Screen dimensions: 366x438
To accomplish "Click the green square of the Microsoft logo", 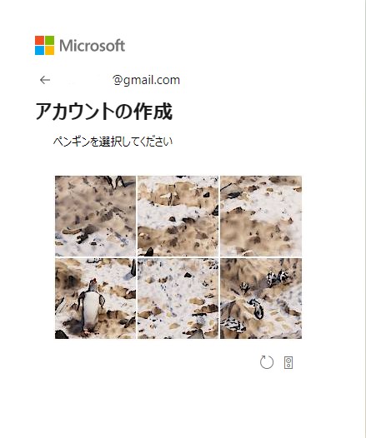I will 49,40.
